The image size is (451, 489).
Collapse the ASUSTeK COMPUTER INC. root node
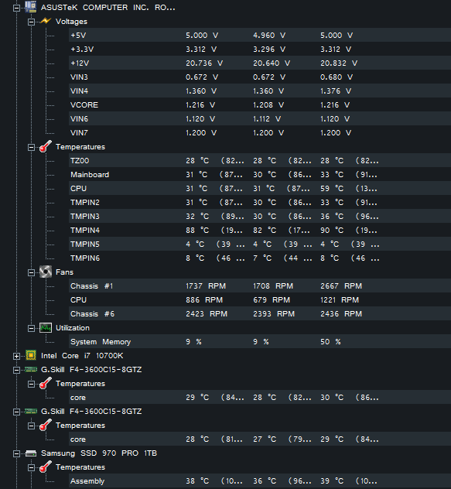[x=16, y=8]
